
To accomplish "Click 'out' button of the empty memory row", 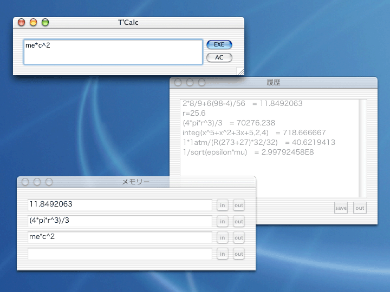I will (x=239, y=254).
